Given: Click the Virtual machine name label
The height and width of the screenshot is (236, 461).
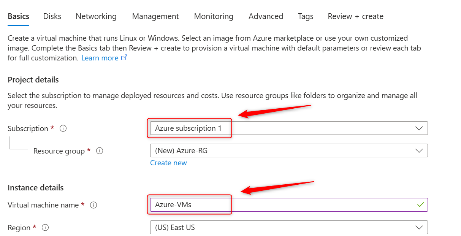Looking at the screenshot, I should tap(43, 205).
